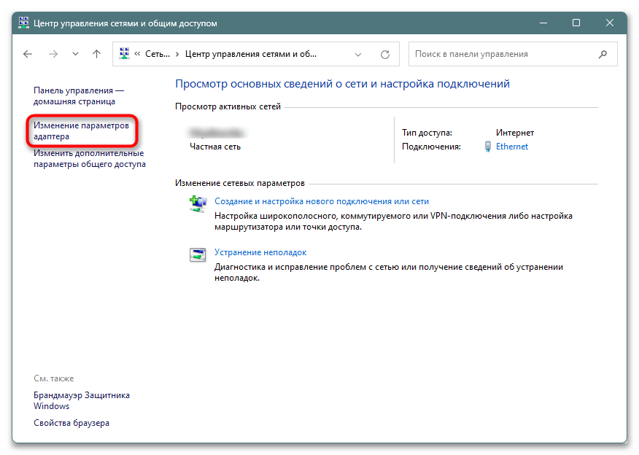Screen dimensions: 639x455
Task: Open the address bar history dropdown
Action: 358,54
